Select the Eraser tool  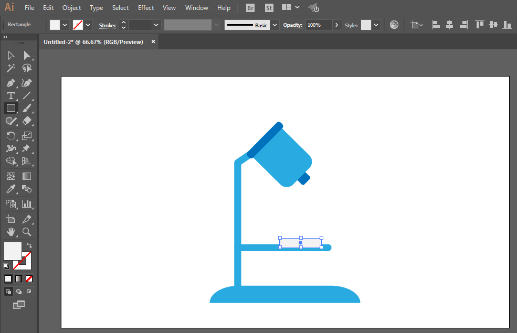(27, 121)
